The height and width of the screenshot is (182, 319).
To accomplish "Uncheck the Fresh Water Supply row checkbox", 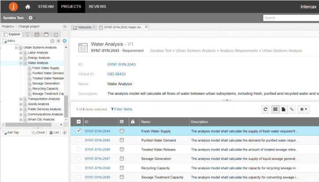I will coord(79,131).
